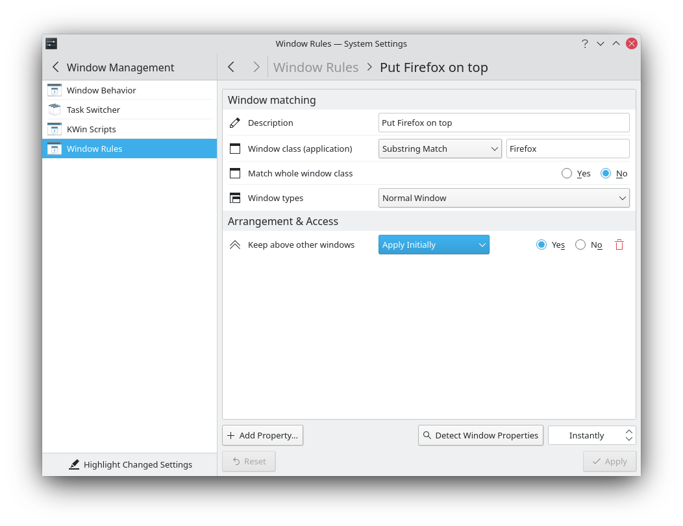
Task: Click the KWin Scripts icon in sidebar
Action: coord(55,129)
